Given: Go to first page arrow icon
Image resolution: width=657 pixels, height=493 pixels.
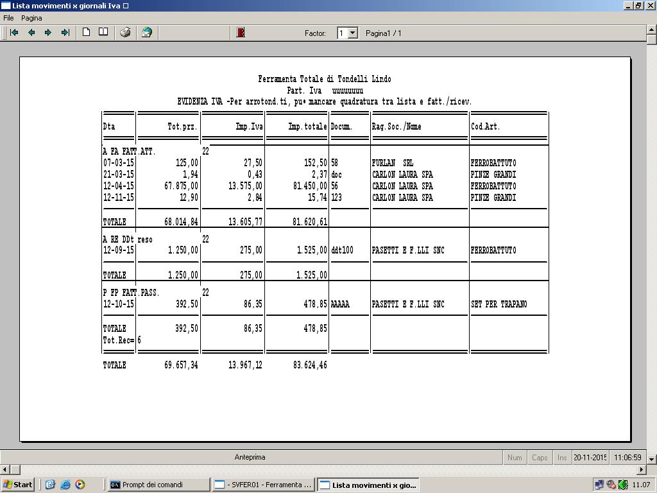Looking at the screenshot, I should coord(14,32).
